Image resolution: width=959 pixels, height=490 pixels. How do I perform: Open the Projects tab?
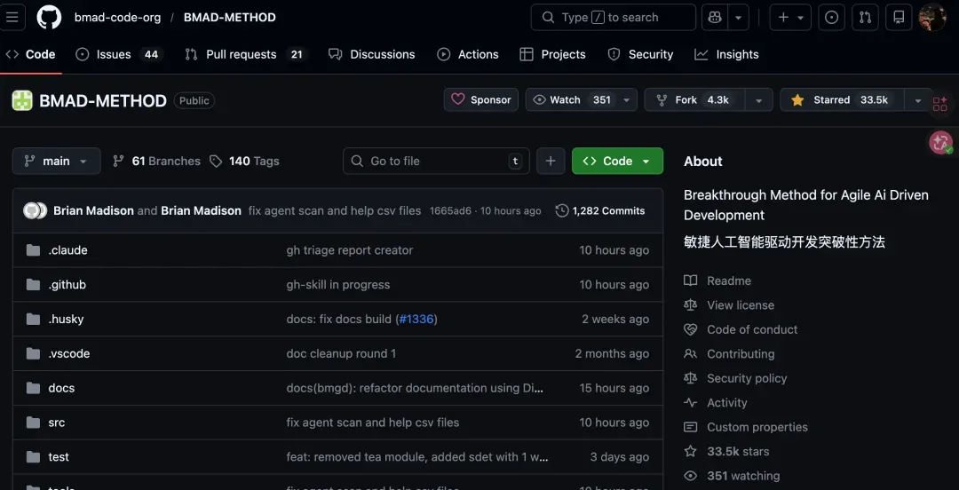click(x=553, y=54)
